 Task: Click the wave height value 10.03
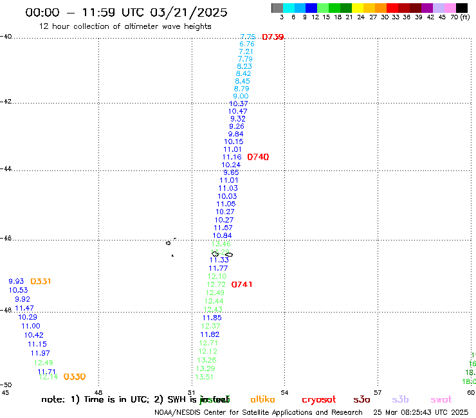coord(227,196)
